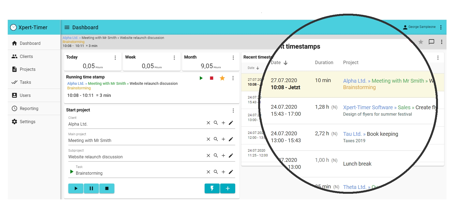Toggle the grey favorite star in status bar
Image resolution: width=465 pixels, height=212 pixels.
[x=421, y=42]
